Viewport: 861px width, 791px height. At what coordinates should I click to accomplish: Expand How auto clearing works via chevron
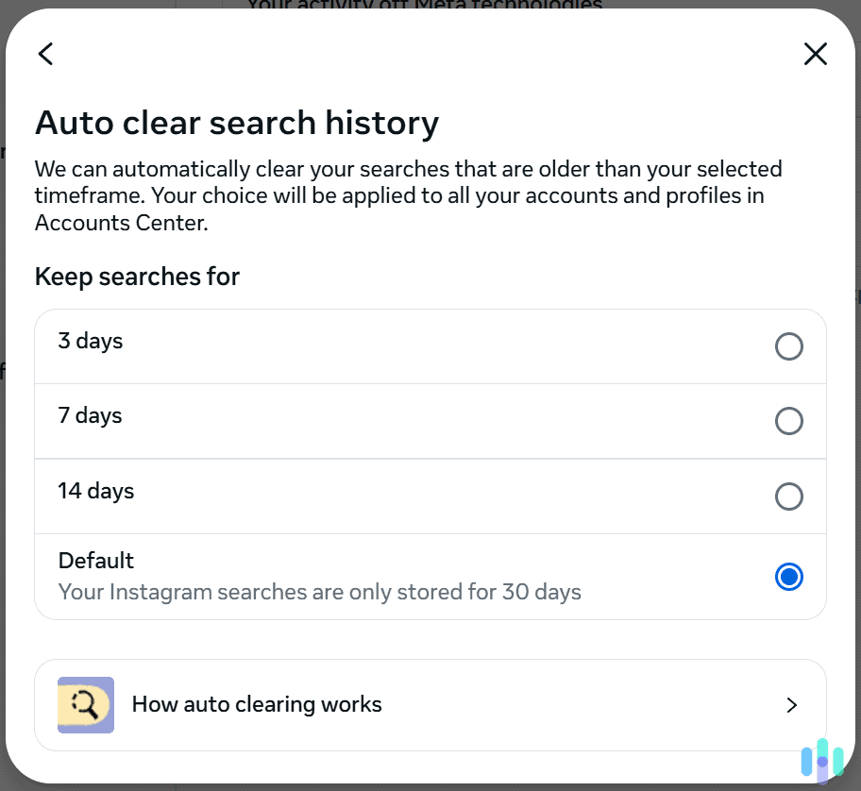(x=792, y=704)
